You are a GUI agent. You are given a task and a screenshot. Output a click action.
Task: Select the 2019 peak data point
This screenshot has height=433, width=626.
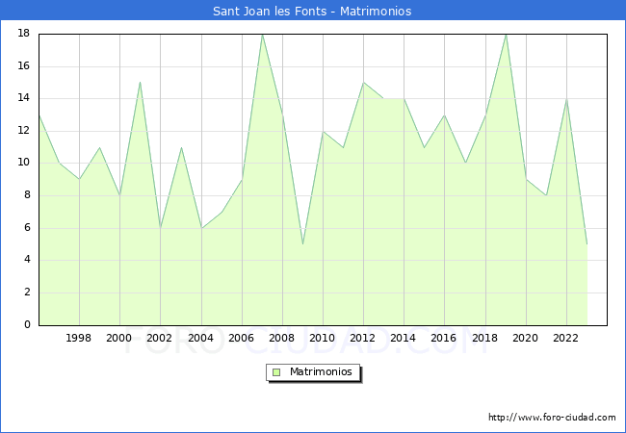[506, 34]
